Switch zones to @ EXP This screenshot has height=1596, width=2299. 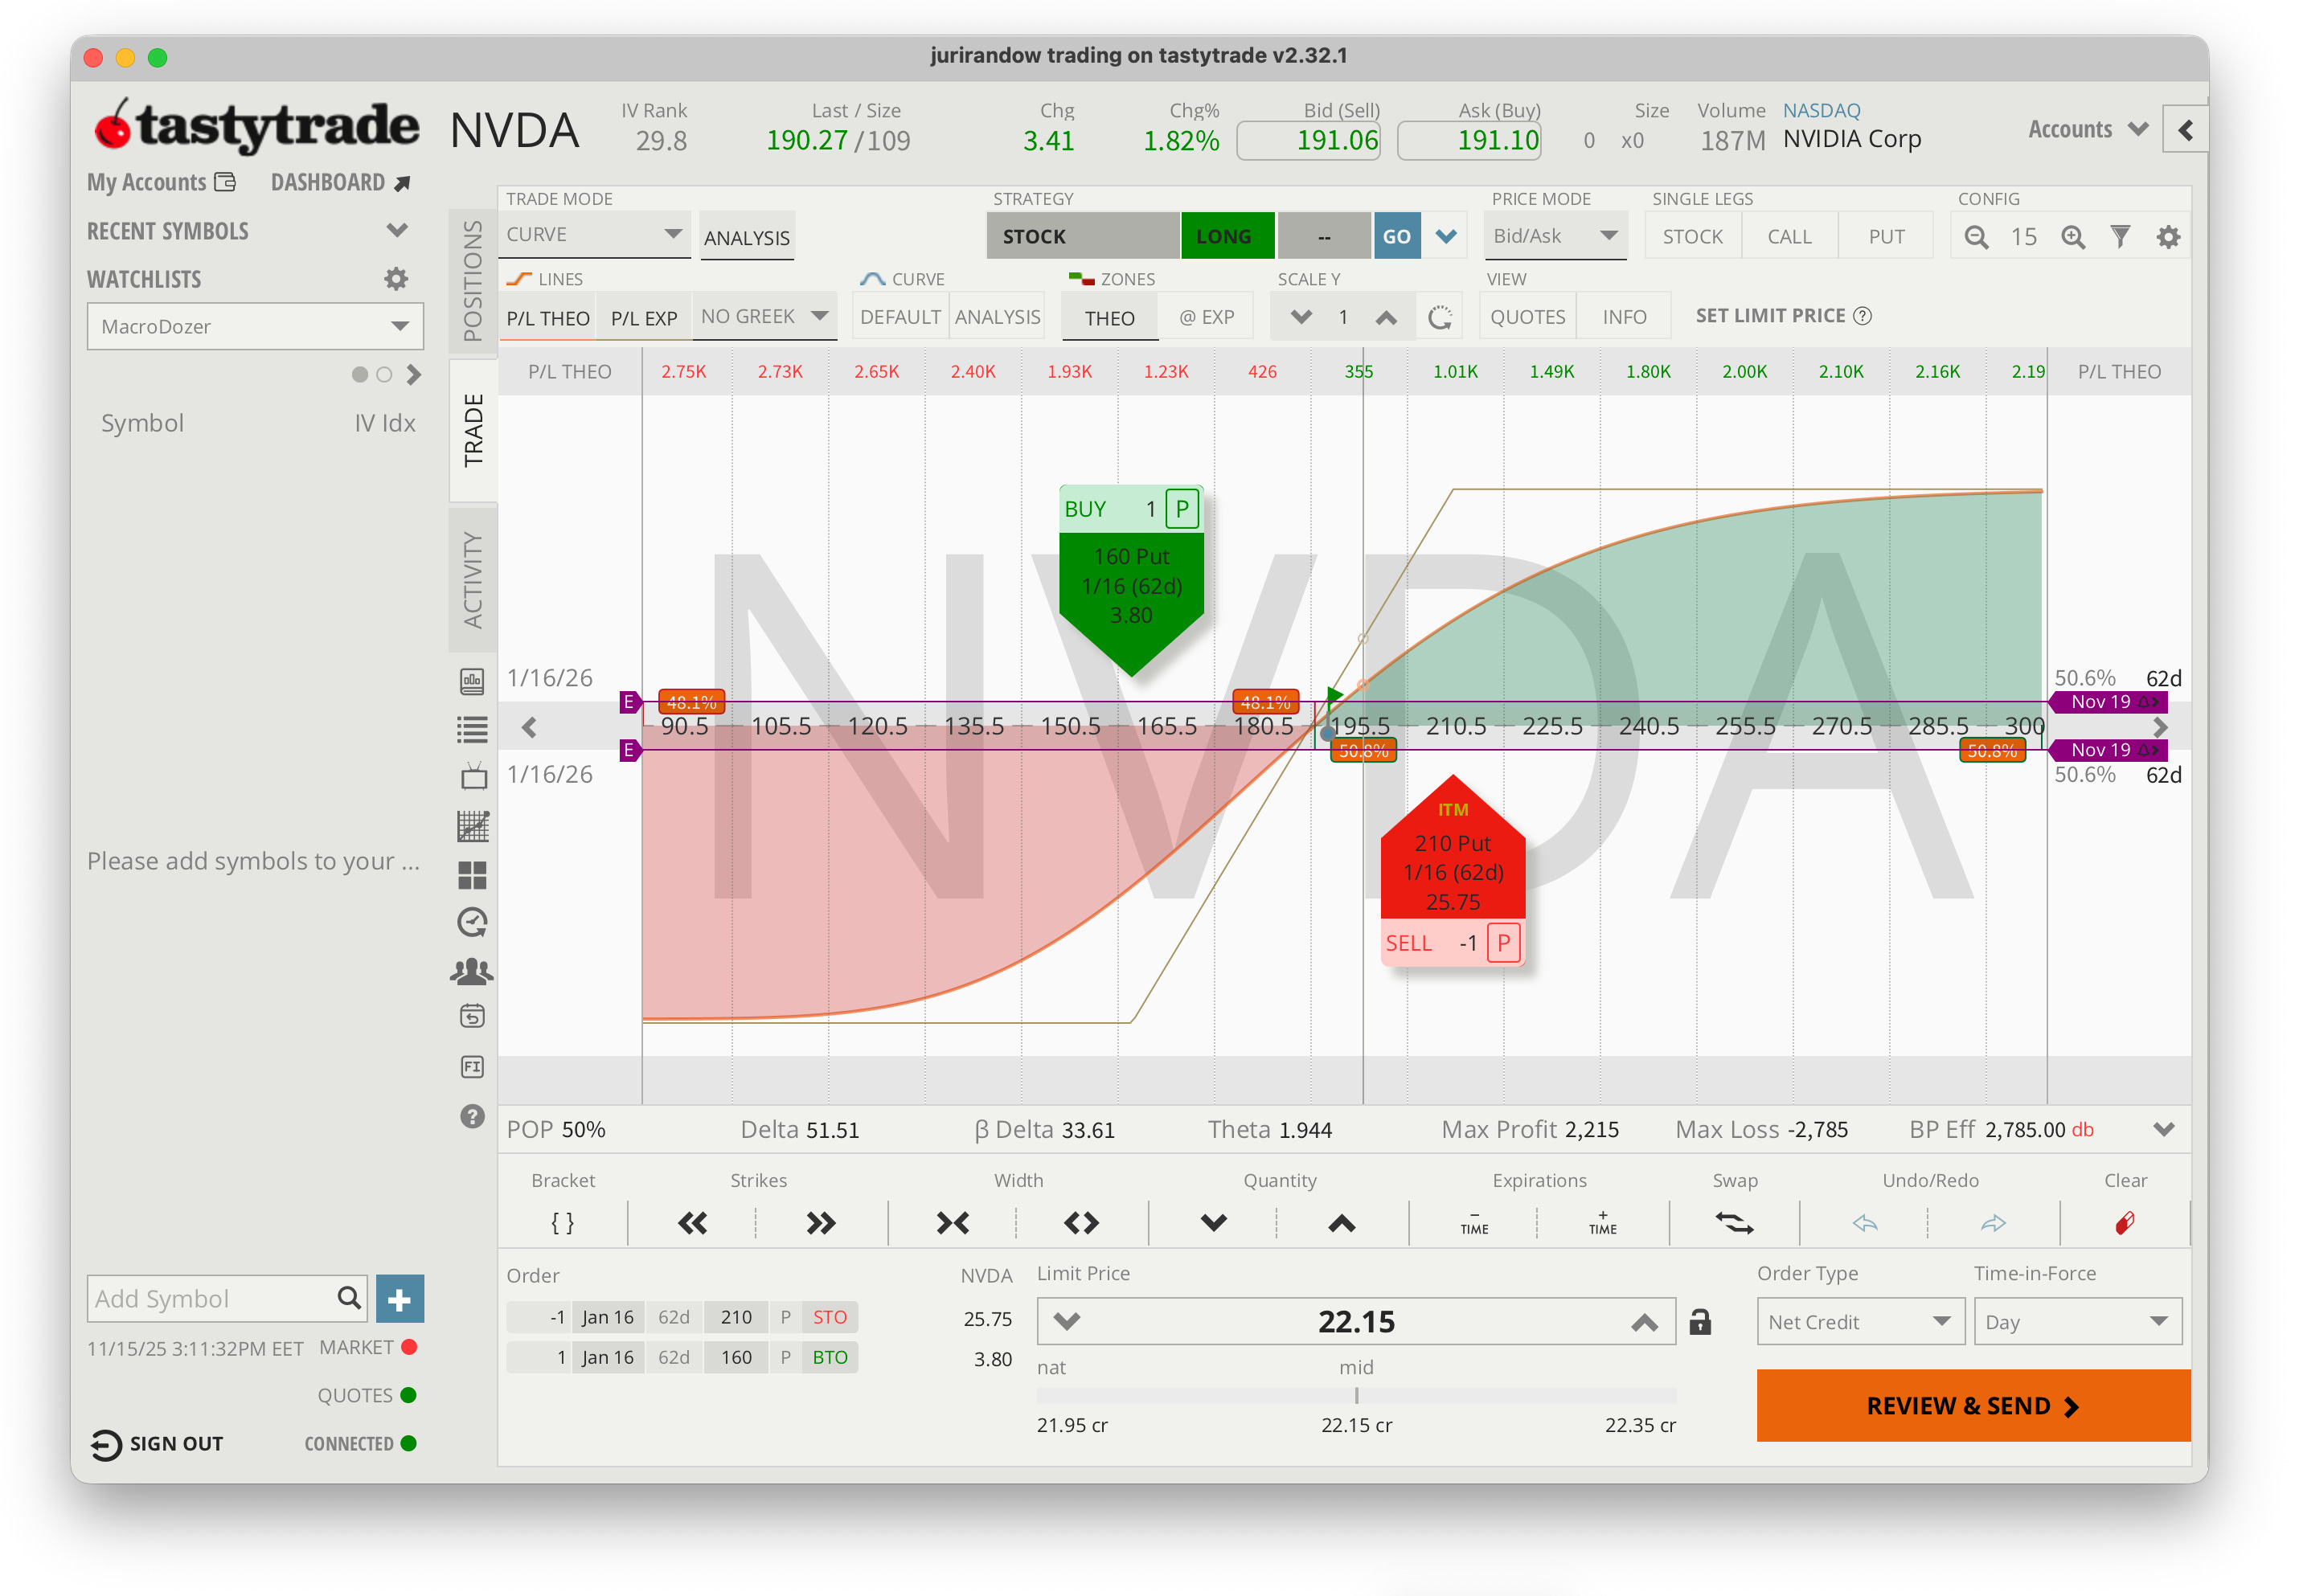1206,318
